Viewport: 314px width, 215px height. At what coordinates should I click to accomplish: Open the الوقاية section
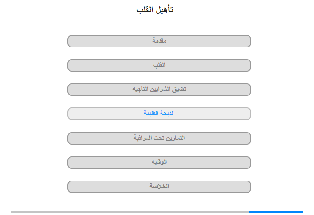pos(159,163)
